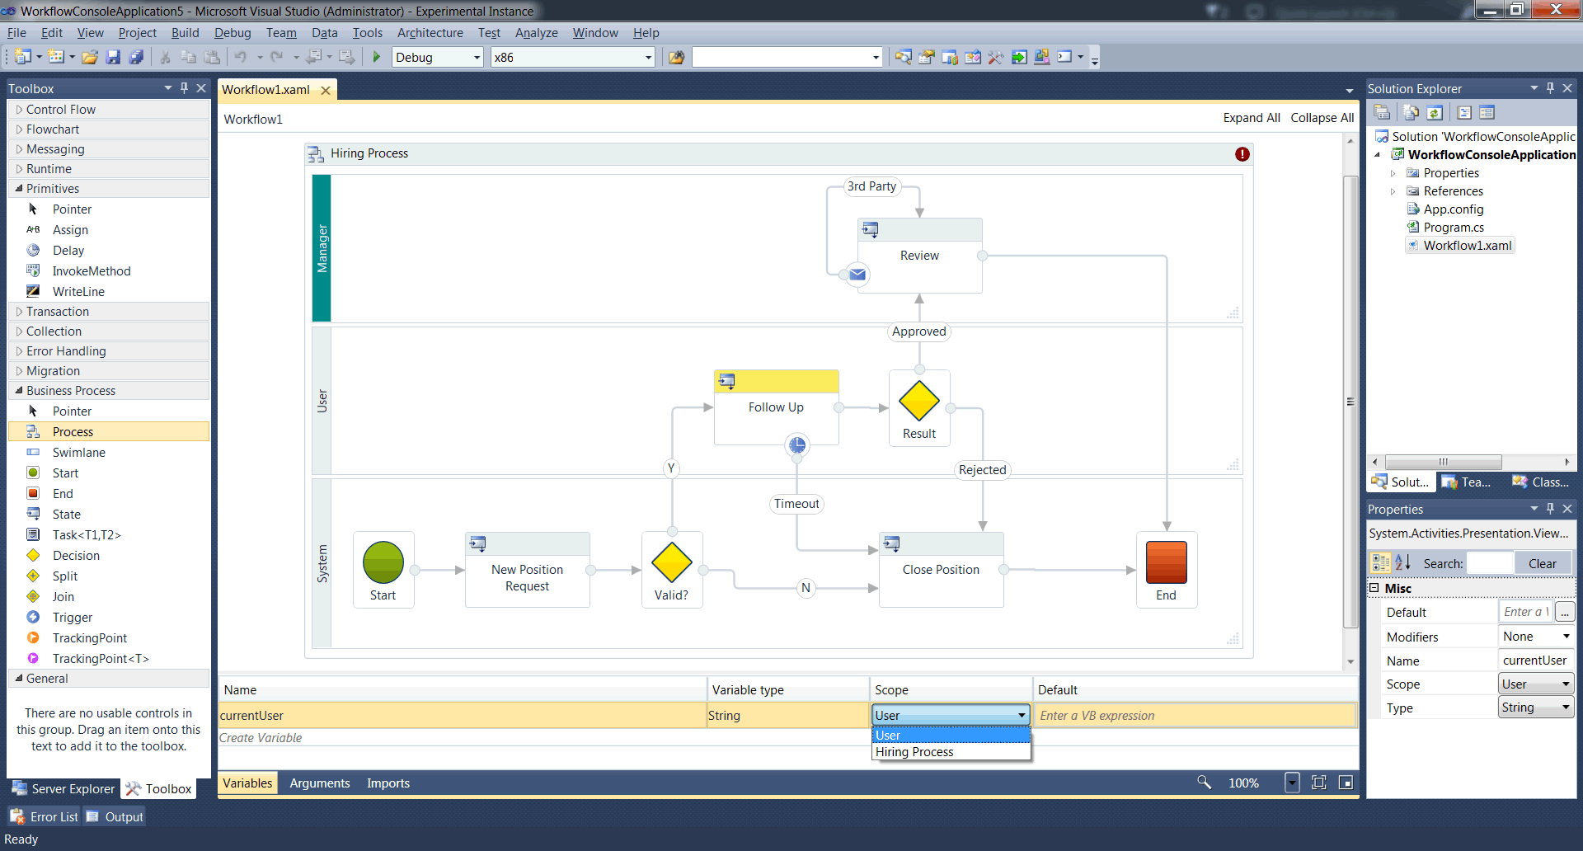Click the Find in Files toolbar icon
This screenshot has height=851, width=1583.
tap(676, 57)
